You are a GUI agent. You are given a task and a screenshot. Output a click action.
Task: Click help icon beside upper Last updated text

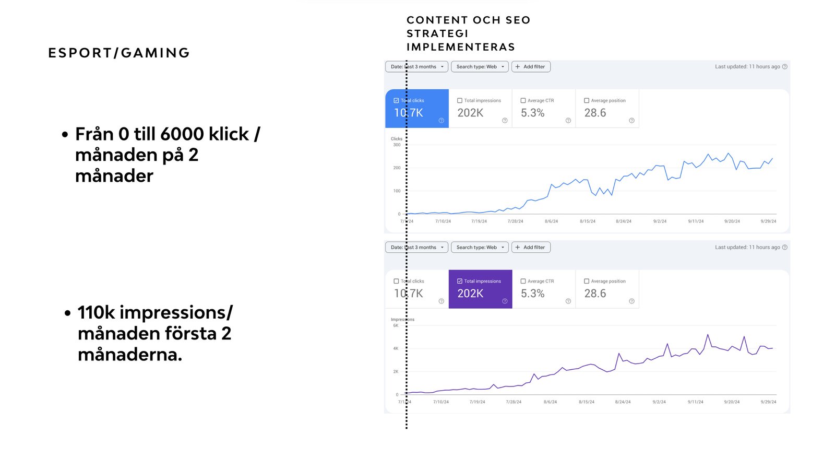[x=785, y=67]
